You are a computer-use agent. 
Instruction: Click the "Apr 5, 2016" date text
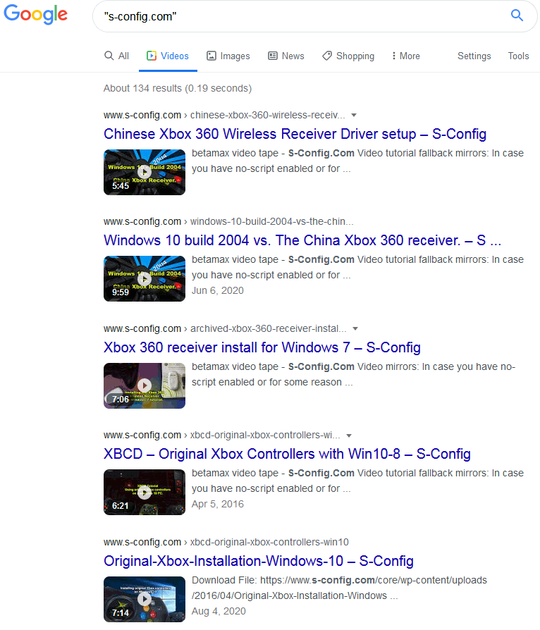tap(218, 505)
